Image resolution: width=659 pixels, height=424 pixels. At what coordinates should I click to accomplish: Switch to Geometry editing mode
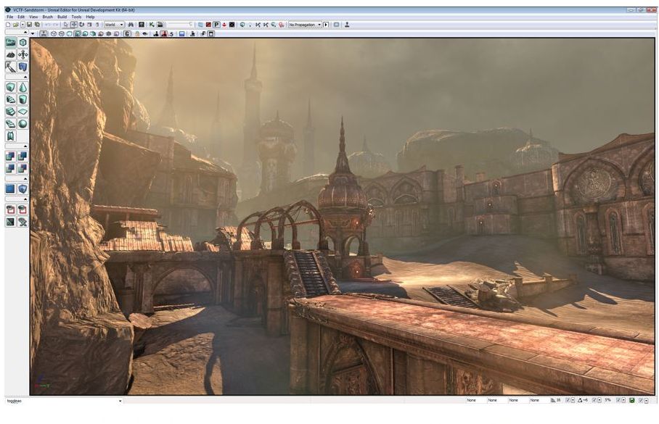pos(22,42)
